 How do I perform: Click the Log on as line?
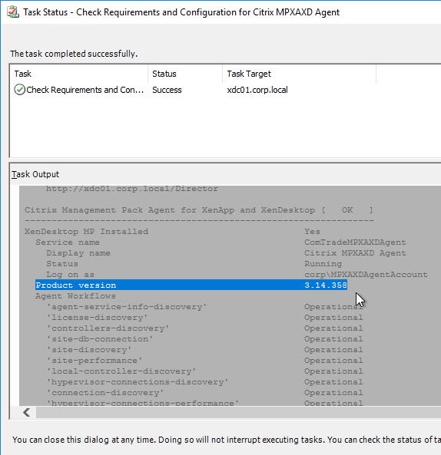(x=70, y=274)
